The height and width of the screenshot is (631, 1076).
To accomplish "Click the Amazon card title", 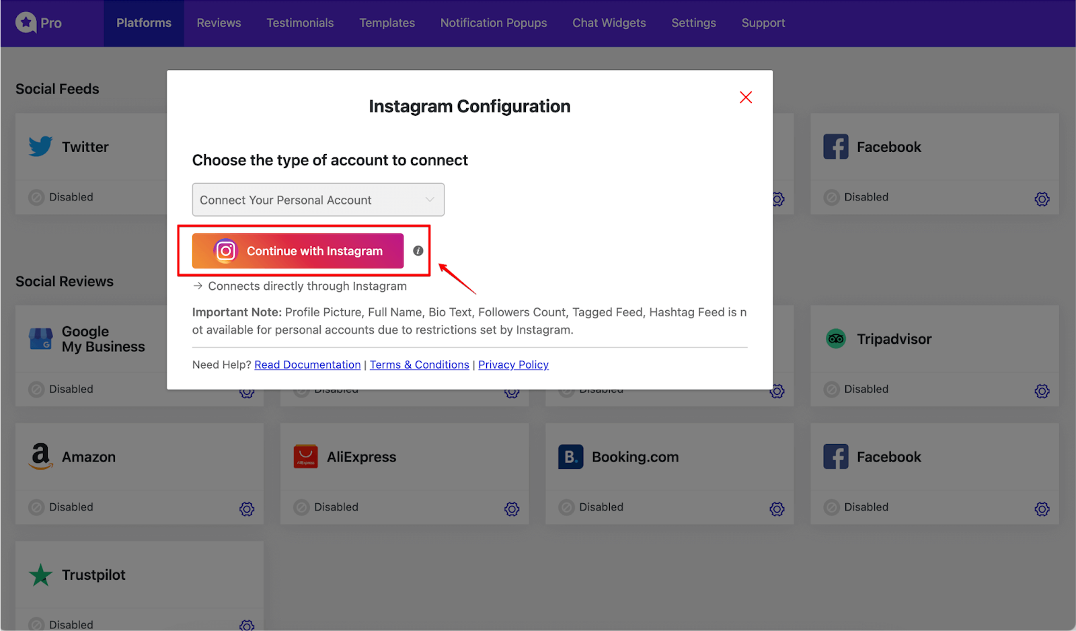I will 89,457.
